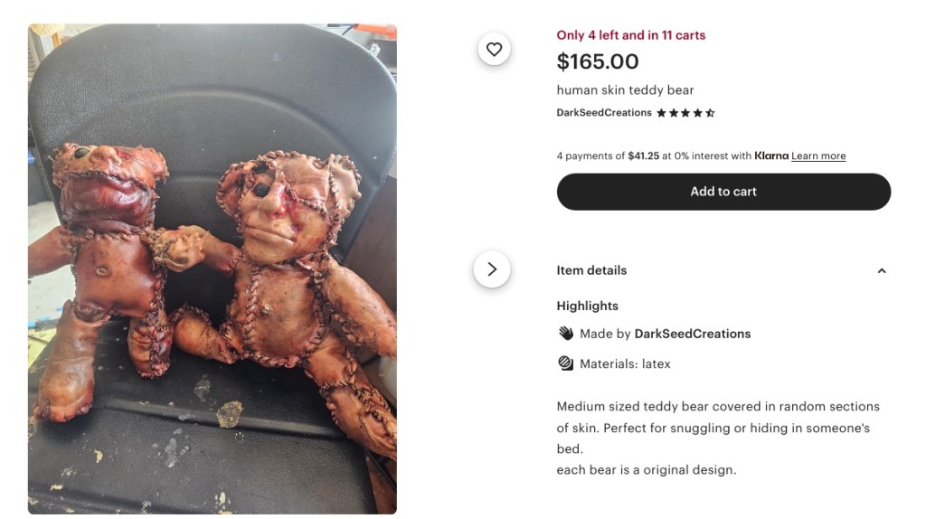Click the heart favorite icon
This screenshot has width=926, height=519.
[494, 49]
